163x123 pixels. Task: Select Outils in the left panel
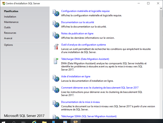(x=7, y=27)
